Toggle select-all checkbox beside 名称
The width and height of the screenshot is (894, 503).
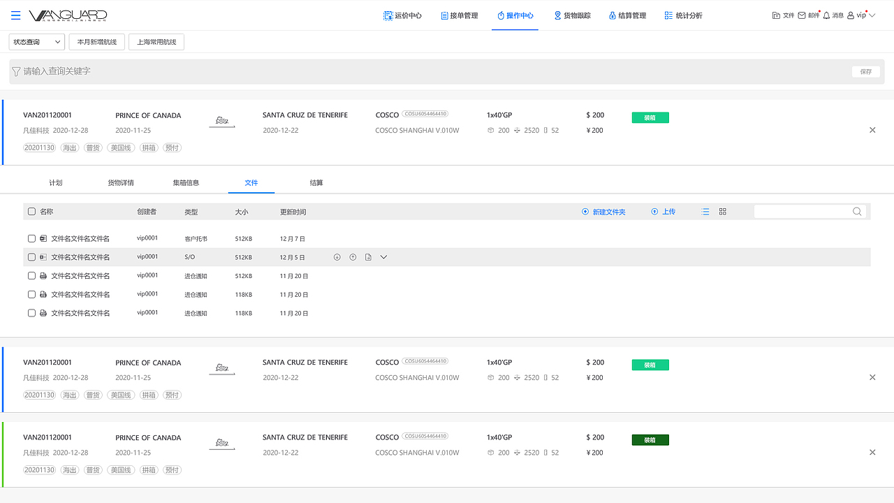tap(31, 212)
